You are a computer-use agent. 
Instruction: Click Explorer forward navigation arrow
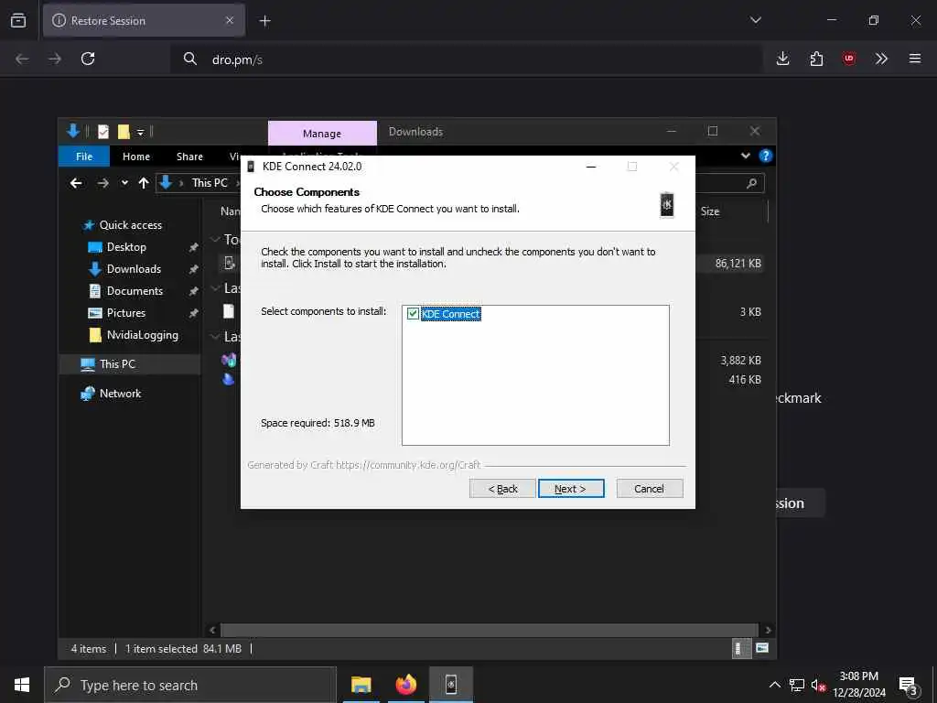click(x=102, y=183)
